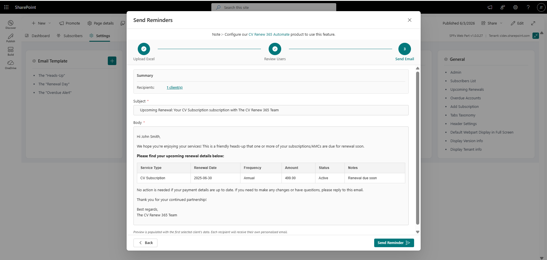Image resolution: width=547 pixels, height=260 pixels.
Task: Click into the Subject input field
Action: tap(271, 110)
